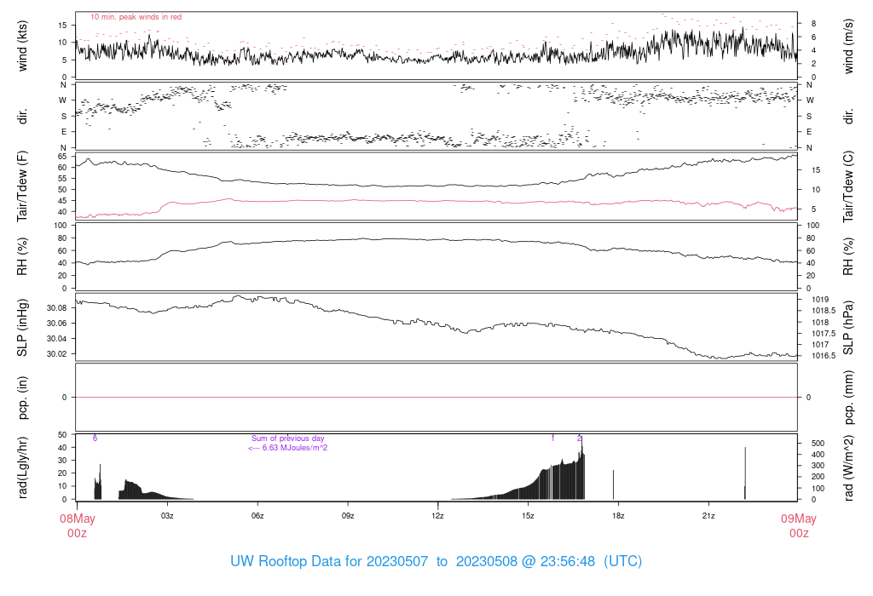Viewport: 873px width, 596px height.
Task: Click the '10 min. peak winds in red' note
Action: [136, 17]
